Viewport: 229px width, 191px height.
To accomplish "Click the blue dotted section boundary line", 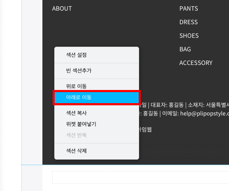I will [125, 165].
